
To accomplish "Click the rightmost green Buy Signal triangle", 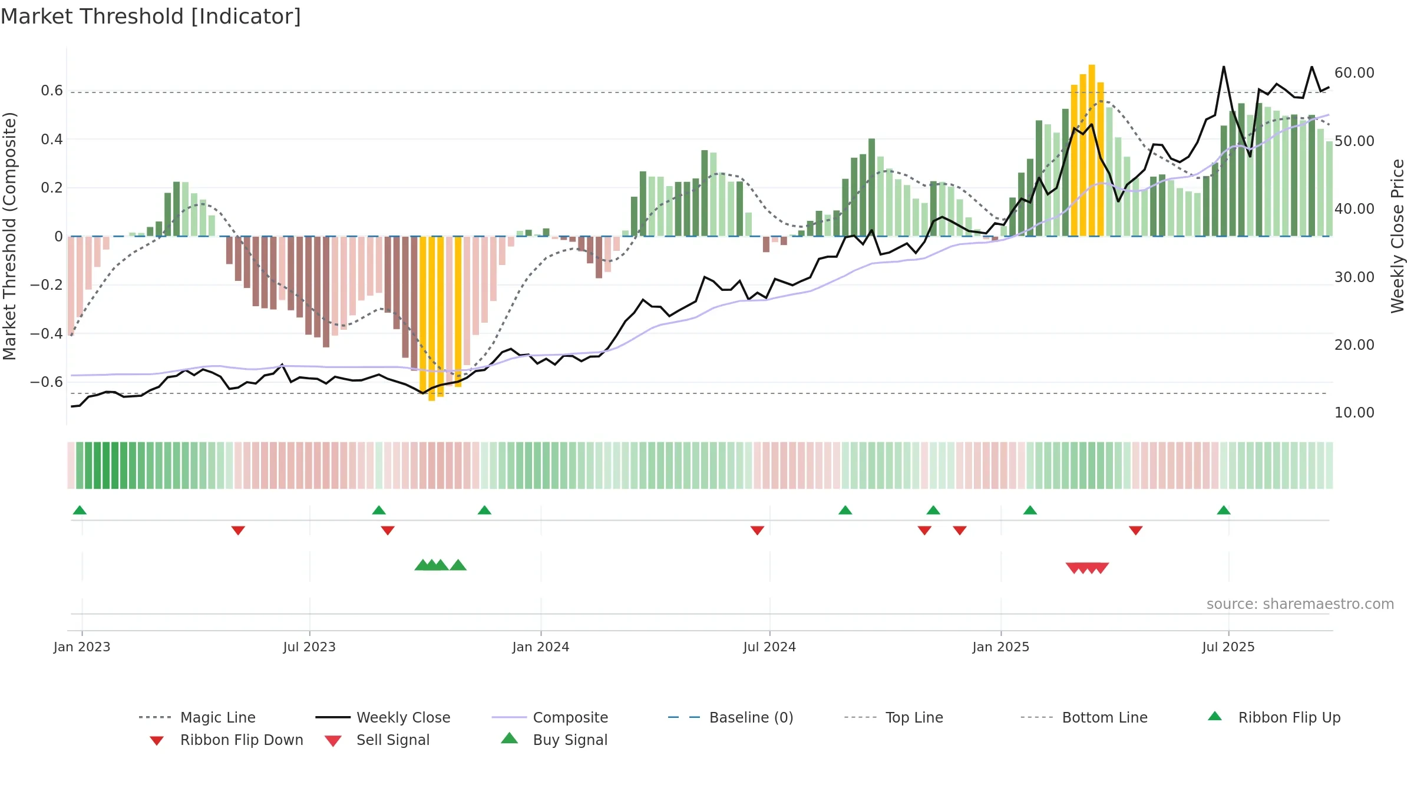I will tap(458, 565).
